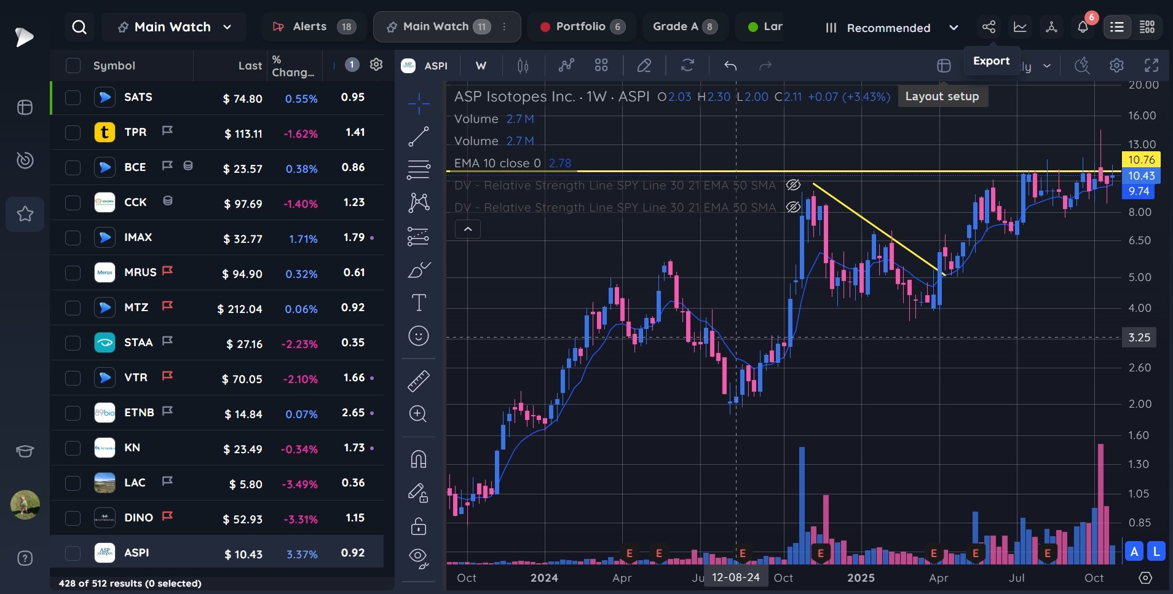Select the trend line drawing tool
Image resolution: width=1173 pixels, height=594 pixels.
tap(419, 137)
